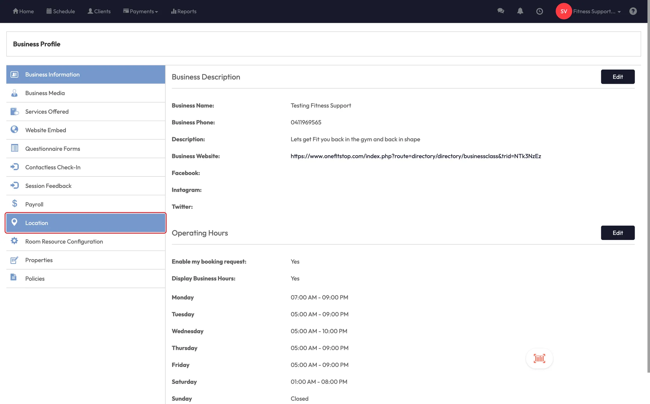The height and width of the screenshot is (404, 650).
Task: Expand the Fitness Support account dropdown
Action: [597, 11]
